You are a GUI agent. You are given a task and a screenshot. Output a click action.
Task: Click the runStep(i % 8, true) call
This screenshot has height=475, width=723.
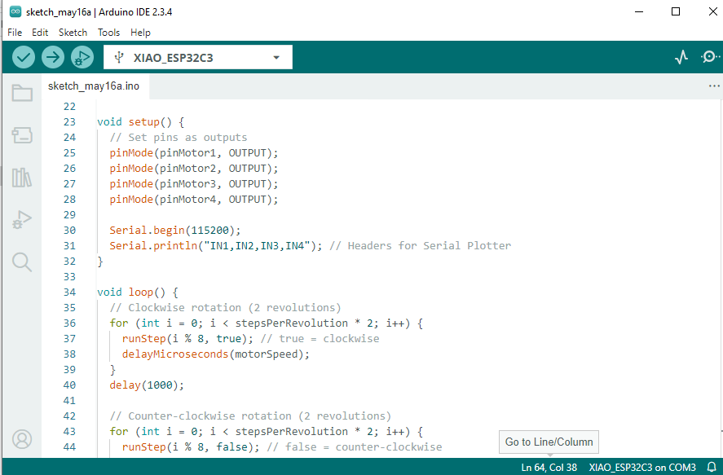point(187,339)
